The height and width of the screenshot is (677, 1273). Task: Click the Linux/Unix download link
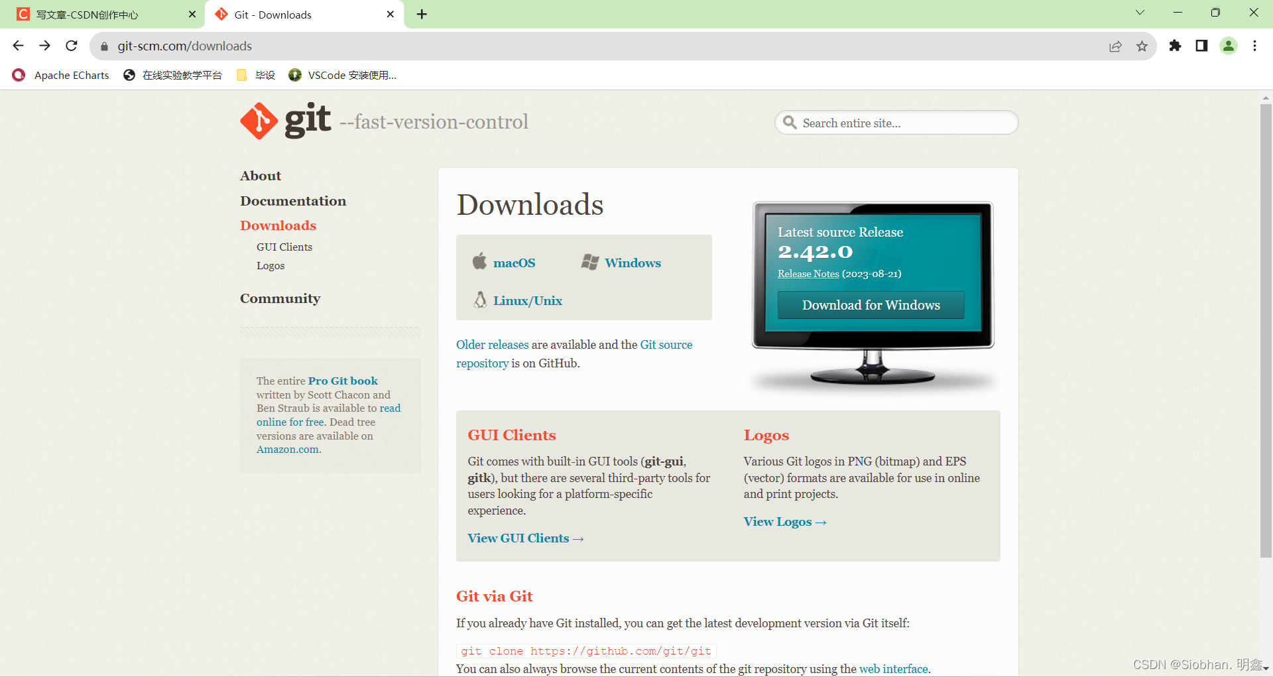[x=528, y=300]
